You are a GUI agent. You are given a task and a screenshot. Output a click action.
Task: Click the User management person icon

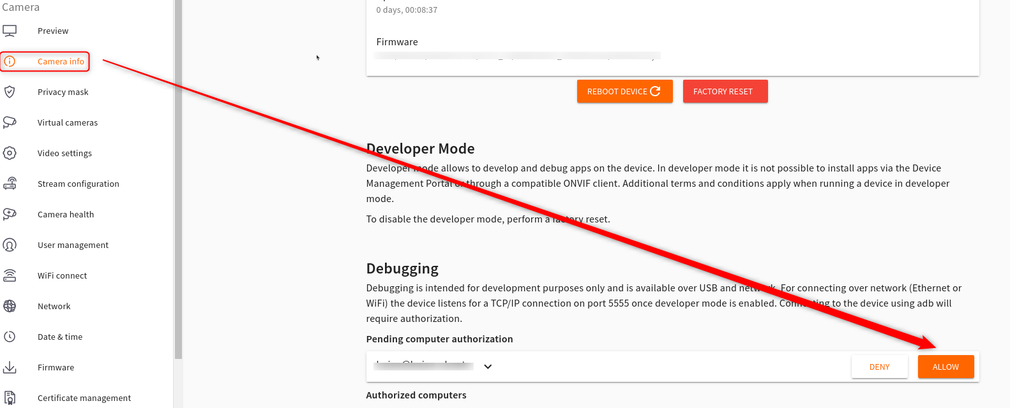(10, 245)
